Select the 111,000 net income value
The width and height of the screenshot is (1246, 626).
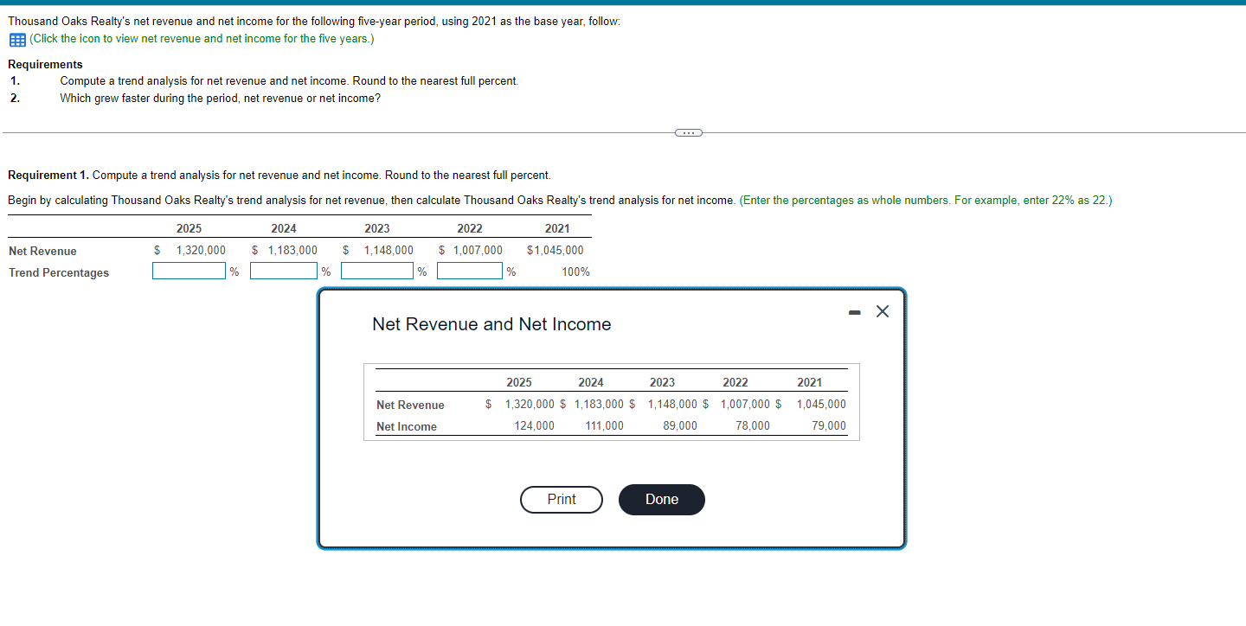click(604, 426)
